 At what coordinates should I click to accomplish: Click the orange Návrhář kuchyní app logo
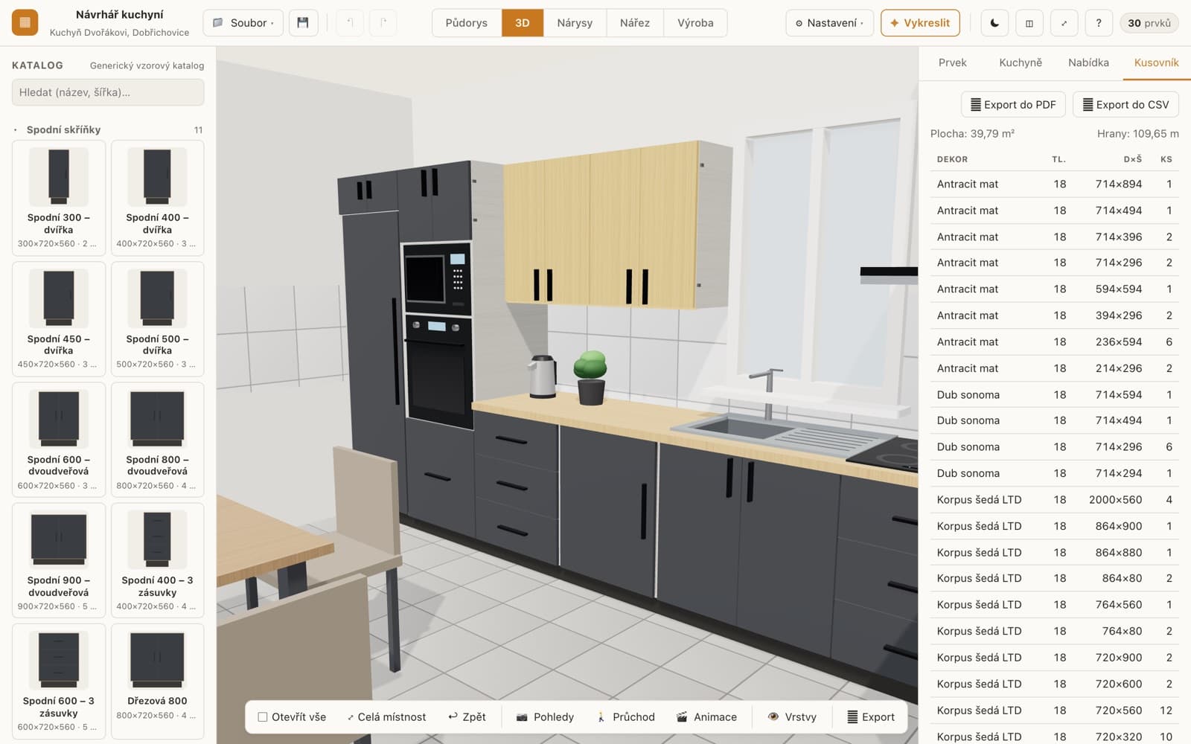(x=25, y=23)
